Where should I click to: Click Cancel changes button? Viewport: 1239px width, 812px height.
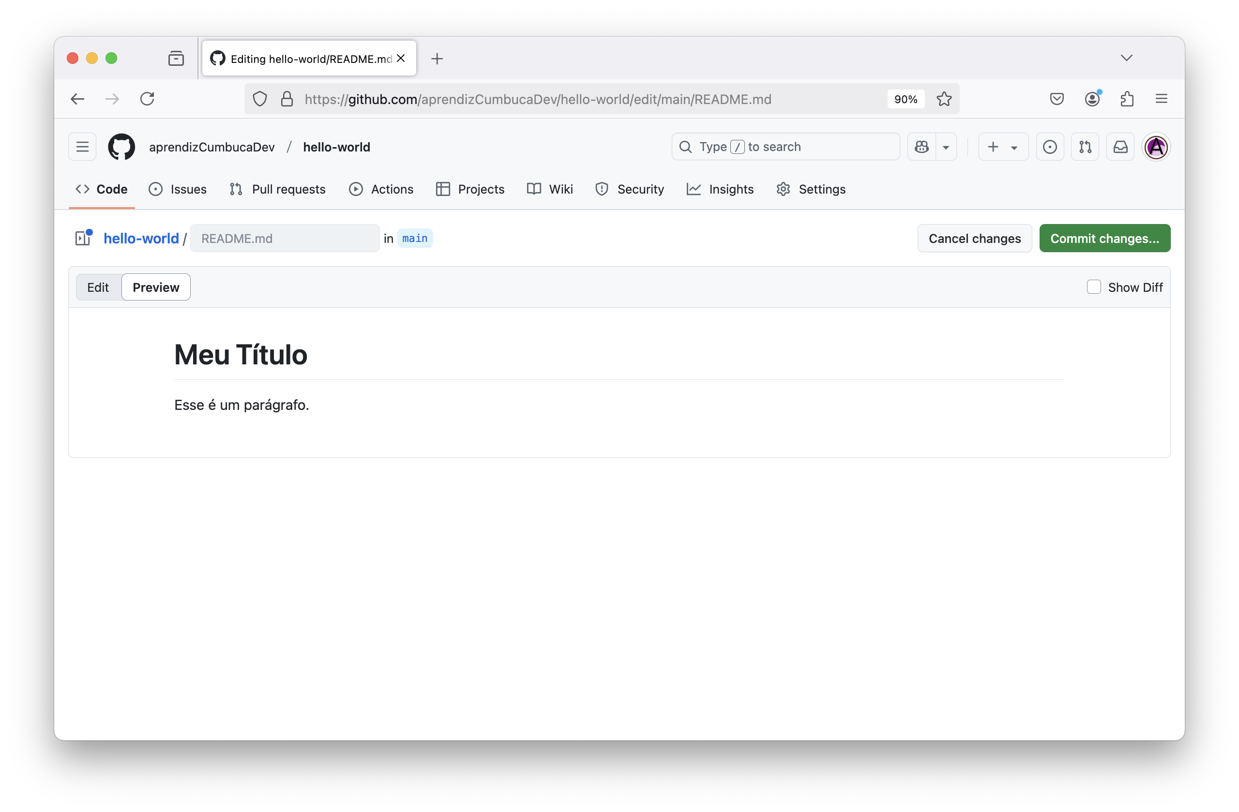tap(975, 238)
